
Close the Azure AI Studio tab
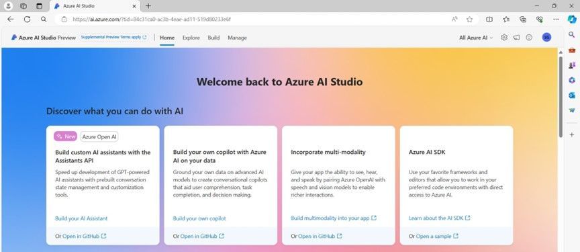coord(134,6)
